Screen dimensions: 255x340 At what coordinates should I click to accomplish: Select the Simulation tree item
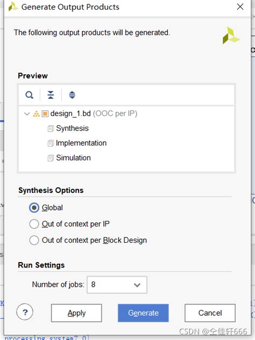coord(73,158)
